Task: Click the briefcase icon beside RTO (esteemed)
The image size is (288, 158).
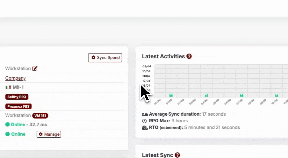Action: point(145,128)
